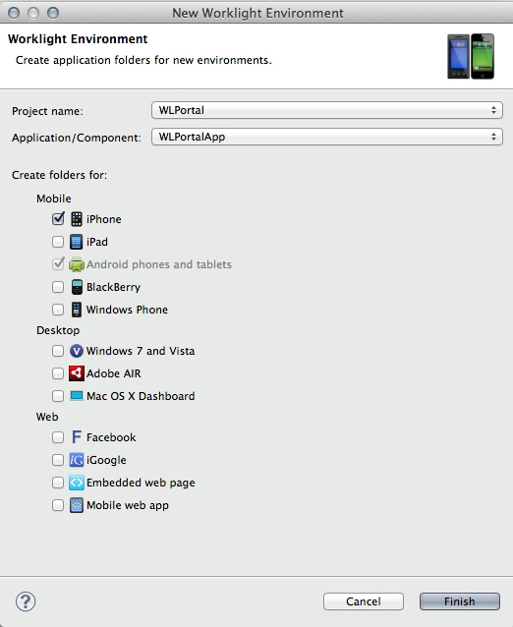Click the Windows 7 and Vista label
513x627 pixels.
(x=141, y=351)
